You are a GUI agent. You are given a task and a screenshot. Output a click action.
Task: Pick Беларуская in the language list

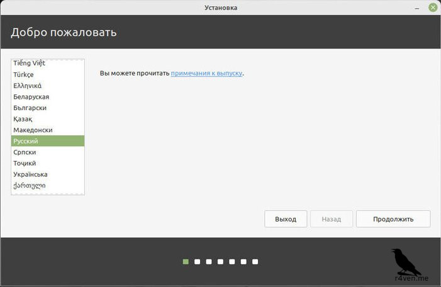pos(31,96)
